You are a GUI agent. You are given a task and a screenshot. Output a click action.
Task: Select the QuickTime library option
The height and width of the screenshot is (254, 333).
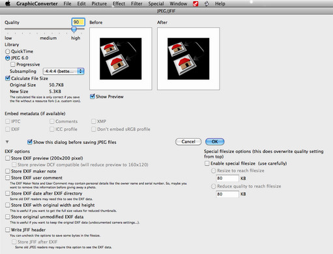[x=8, y=51]
